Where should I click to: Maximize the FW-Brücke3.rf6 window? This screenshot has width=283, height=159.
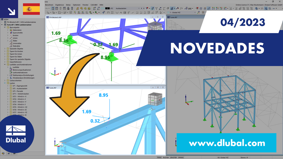(x=158, y=17)
